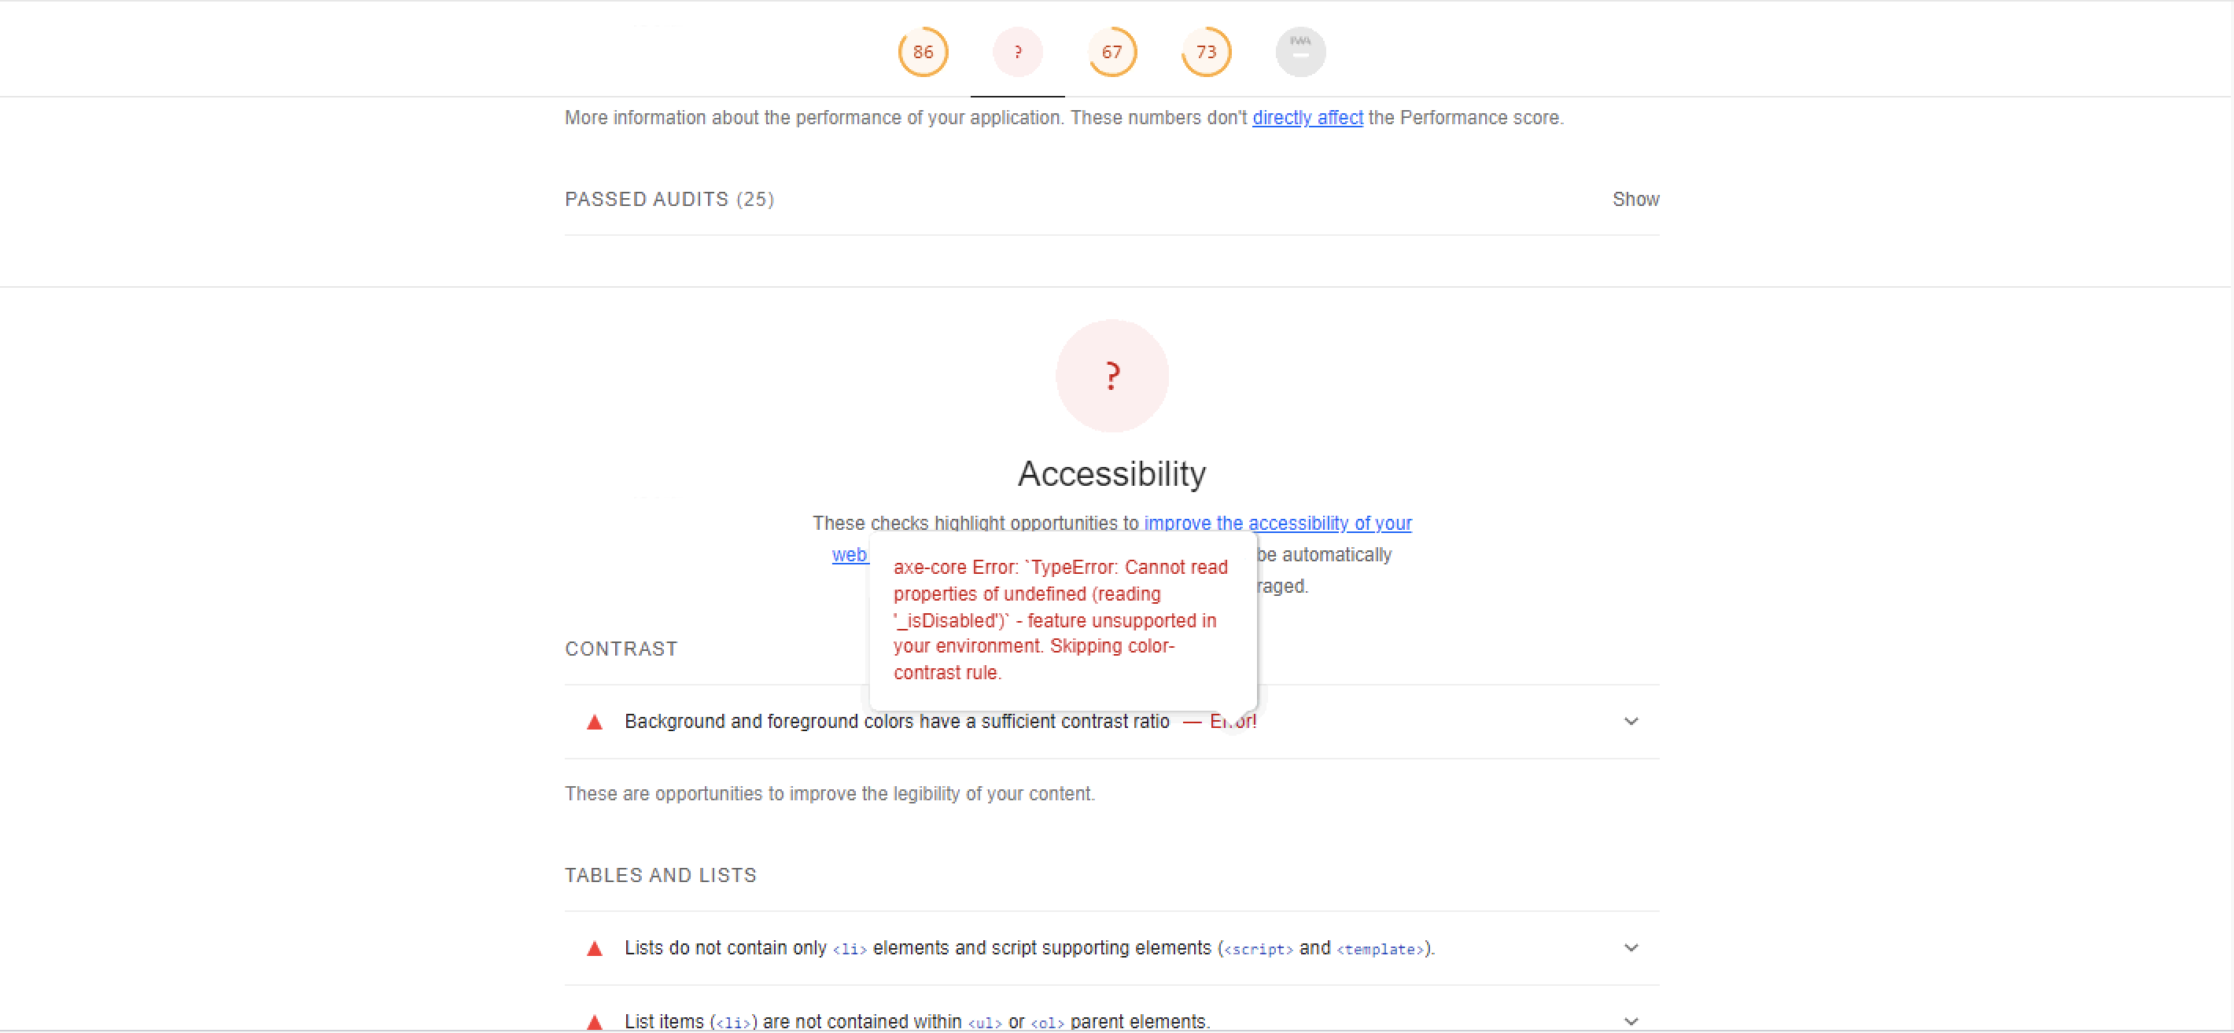Click the large red question mark score circle
The height and width of the screenshot is (1033, 2234).
click(x=1111, y=375)
